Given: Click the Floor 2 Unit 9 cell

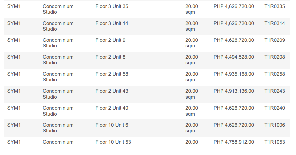Looking at the screenshot, I should pyautogui.click(x=110, y=40).
